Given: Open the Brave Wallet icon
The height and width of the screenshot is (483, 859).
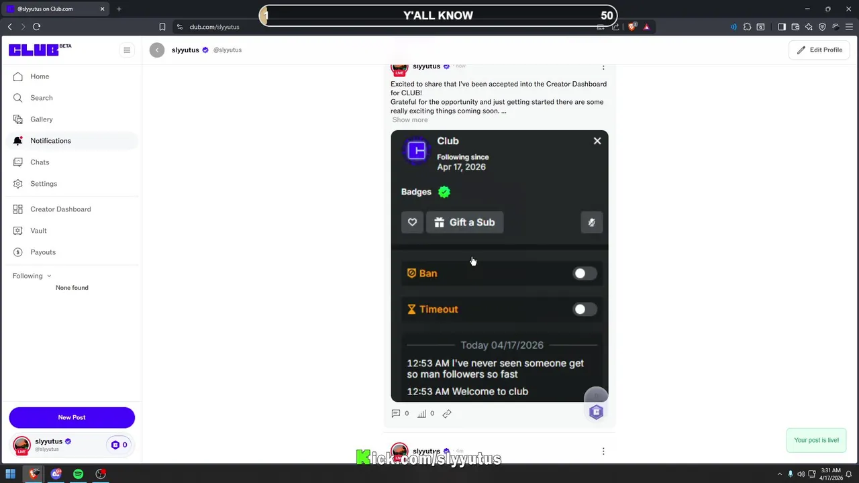Looking at the screenshot, I should [x=795, y=27].
